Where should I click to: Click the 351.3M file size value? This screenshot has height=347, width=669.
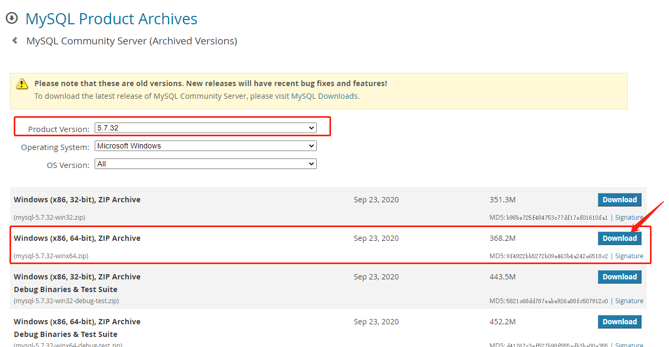502,200
